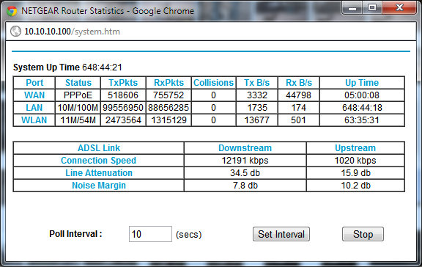Click the Downstream column header

pos(245,148)
